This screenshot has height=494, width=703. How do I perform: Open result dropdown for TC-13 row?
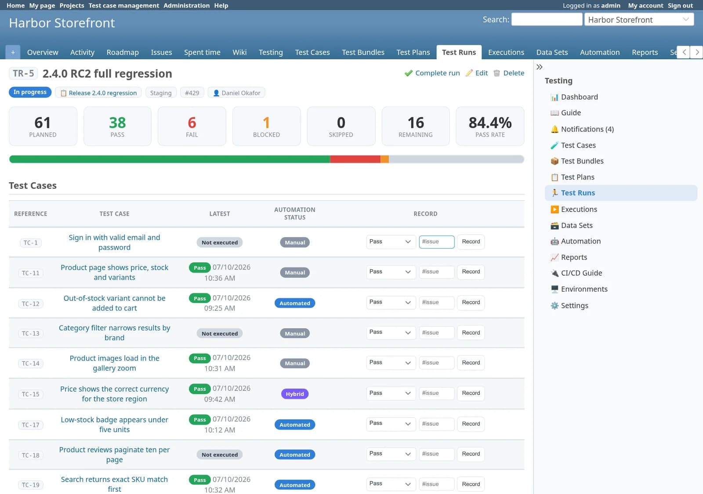point(391,332)
